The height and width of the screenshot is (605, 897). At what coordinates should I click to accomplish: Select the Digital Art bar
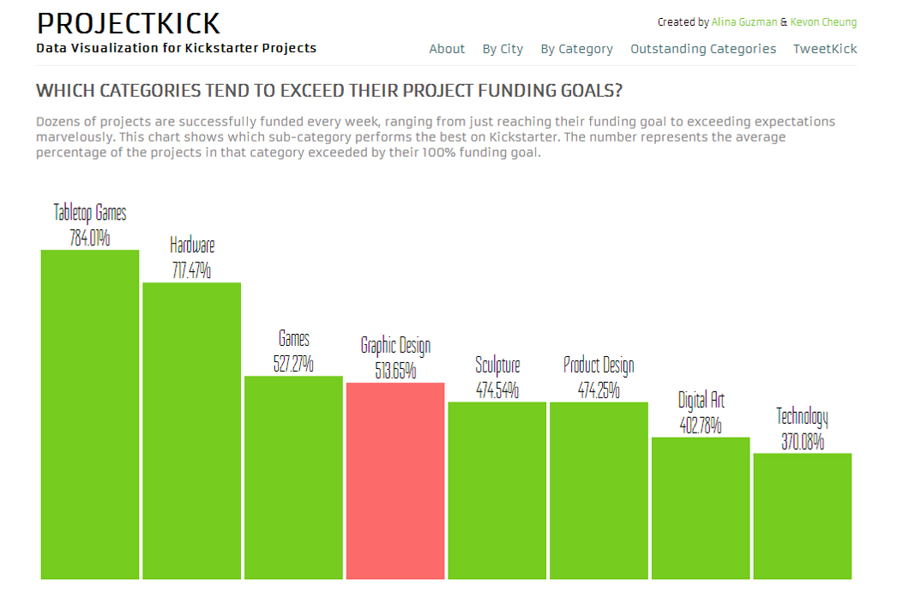click(x=701, y=508)
